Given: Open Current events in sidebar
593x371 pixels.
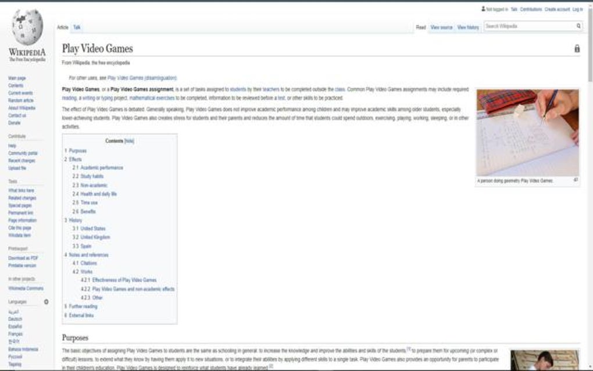Looking at the screenshot, I should coord(20,93).
